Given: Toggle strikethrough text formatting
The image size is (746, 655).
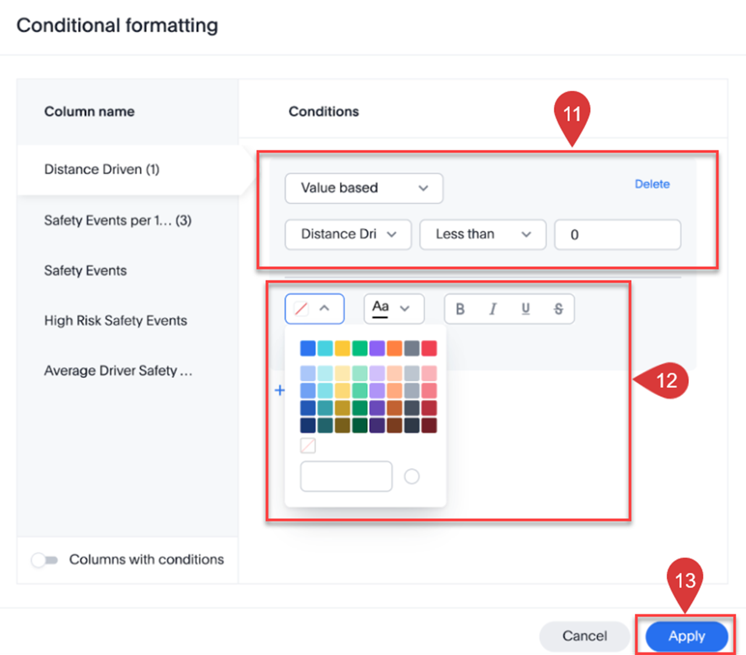Looking at the screenshot, I should [558, 309].
